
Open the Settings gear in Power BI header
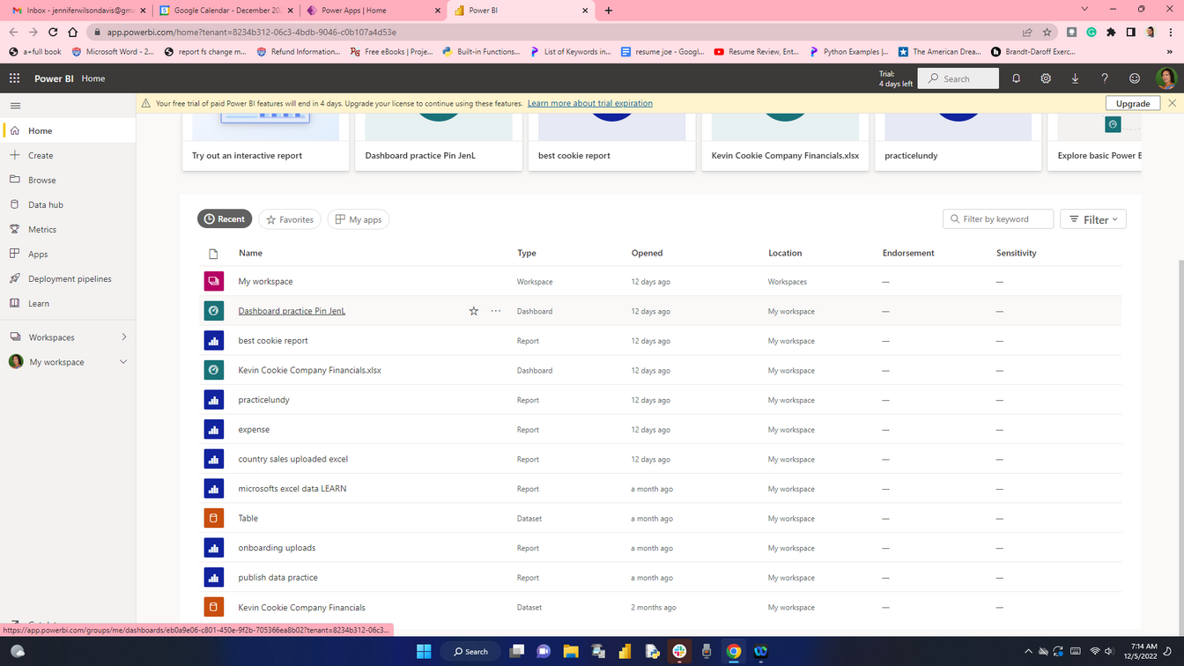click(1046, 78)
